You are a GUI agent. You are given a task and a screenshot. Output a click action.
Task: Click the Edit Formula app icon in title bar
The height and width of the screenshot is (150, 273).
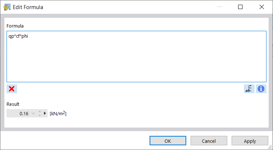pos(7,7)
